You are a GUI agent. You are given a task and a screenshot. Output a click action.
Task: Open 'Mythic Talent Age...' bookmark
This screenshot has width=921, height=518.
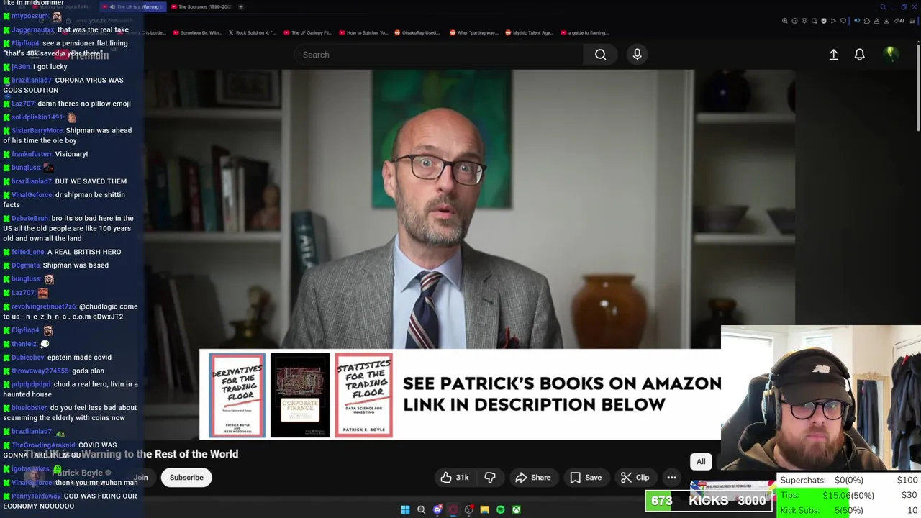(x=530, y=32)
